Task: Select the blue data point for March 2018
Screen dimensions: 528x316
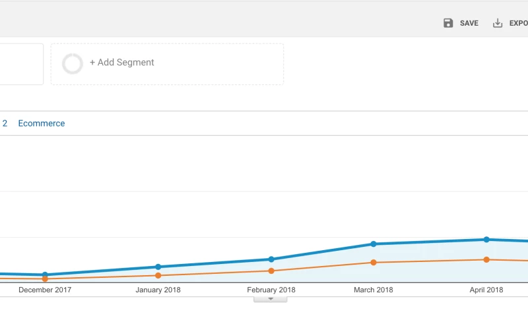Action: (x=374, y=244)
